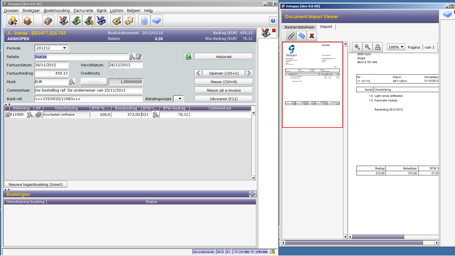The image size is (455, 256).
Task: Open the Facturatie menu
Action: [83, 11]
